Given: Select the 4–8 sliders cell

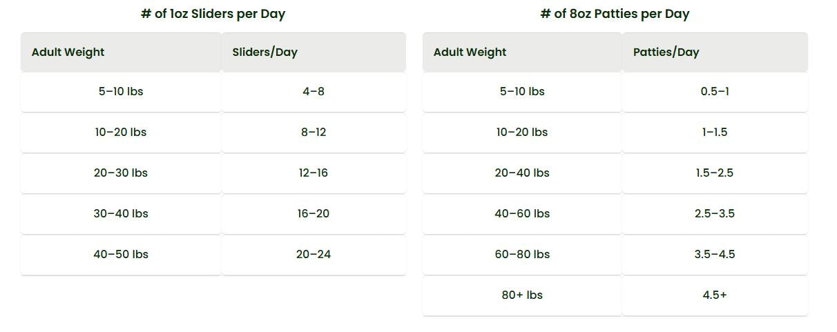Looking at the screenshot, I should [314, 91].
